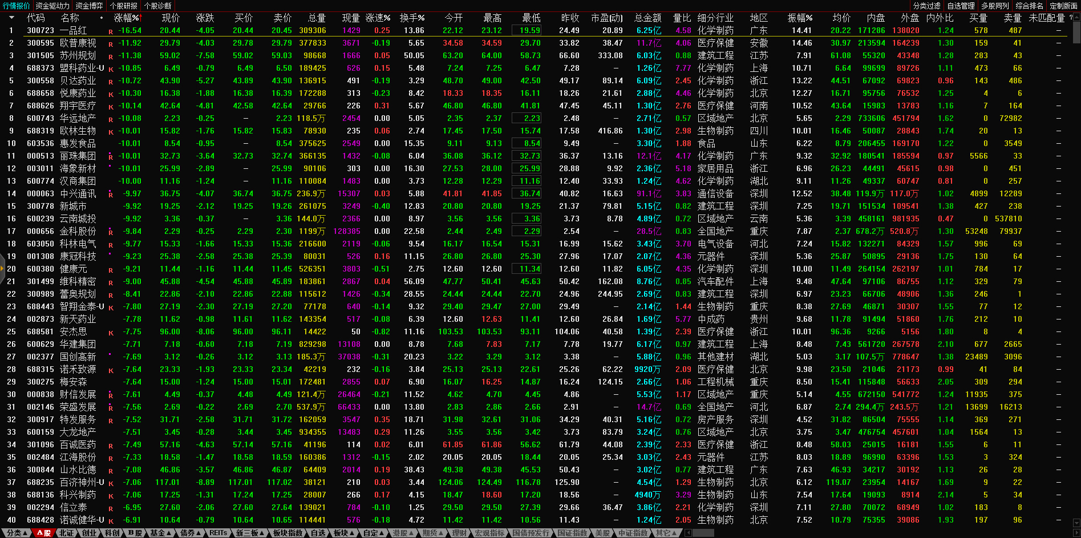Screen dimensions: 1081x538
Task: Click the scroll-up arrow of vertical scrollbar
Action: pos(1076,18)
